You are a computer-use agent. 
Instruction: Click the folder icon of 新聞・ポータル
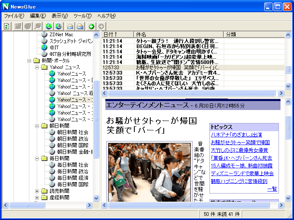[36, 61]
